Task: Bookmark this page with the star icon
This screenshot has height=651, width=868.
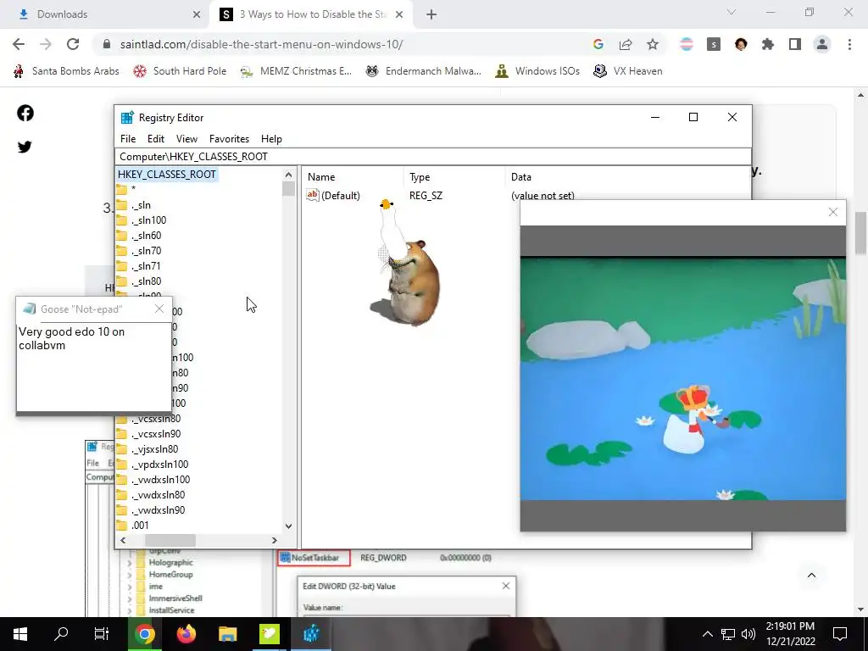Action: [x=653, y=44]
